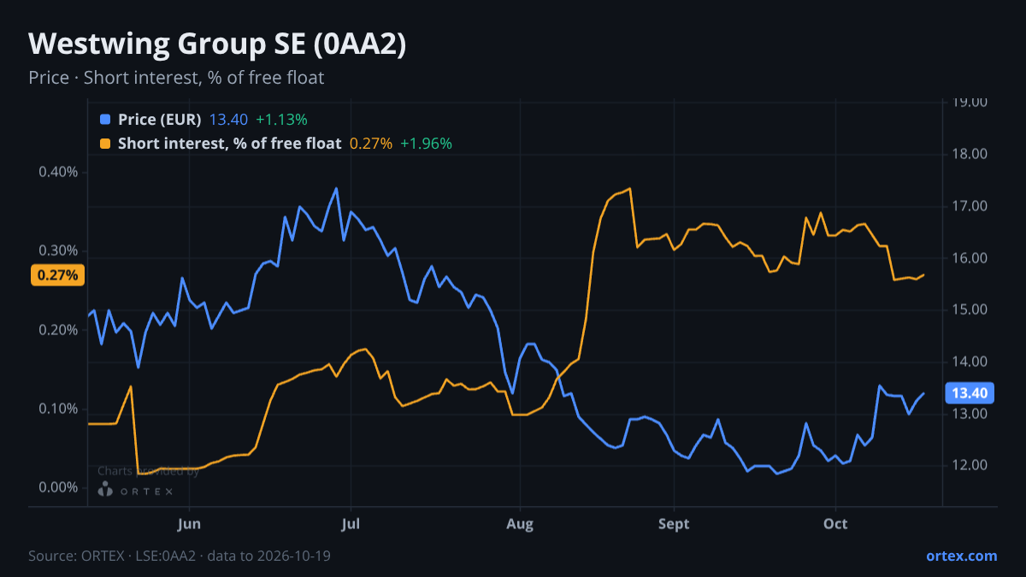Click the Aug x-axis label
The image size is (1026, 577).
point(519,523)
